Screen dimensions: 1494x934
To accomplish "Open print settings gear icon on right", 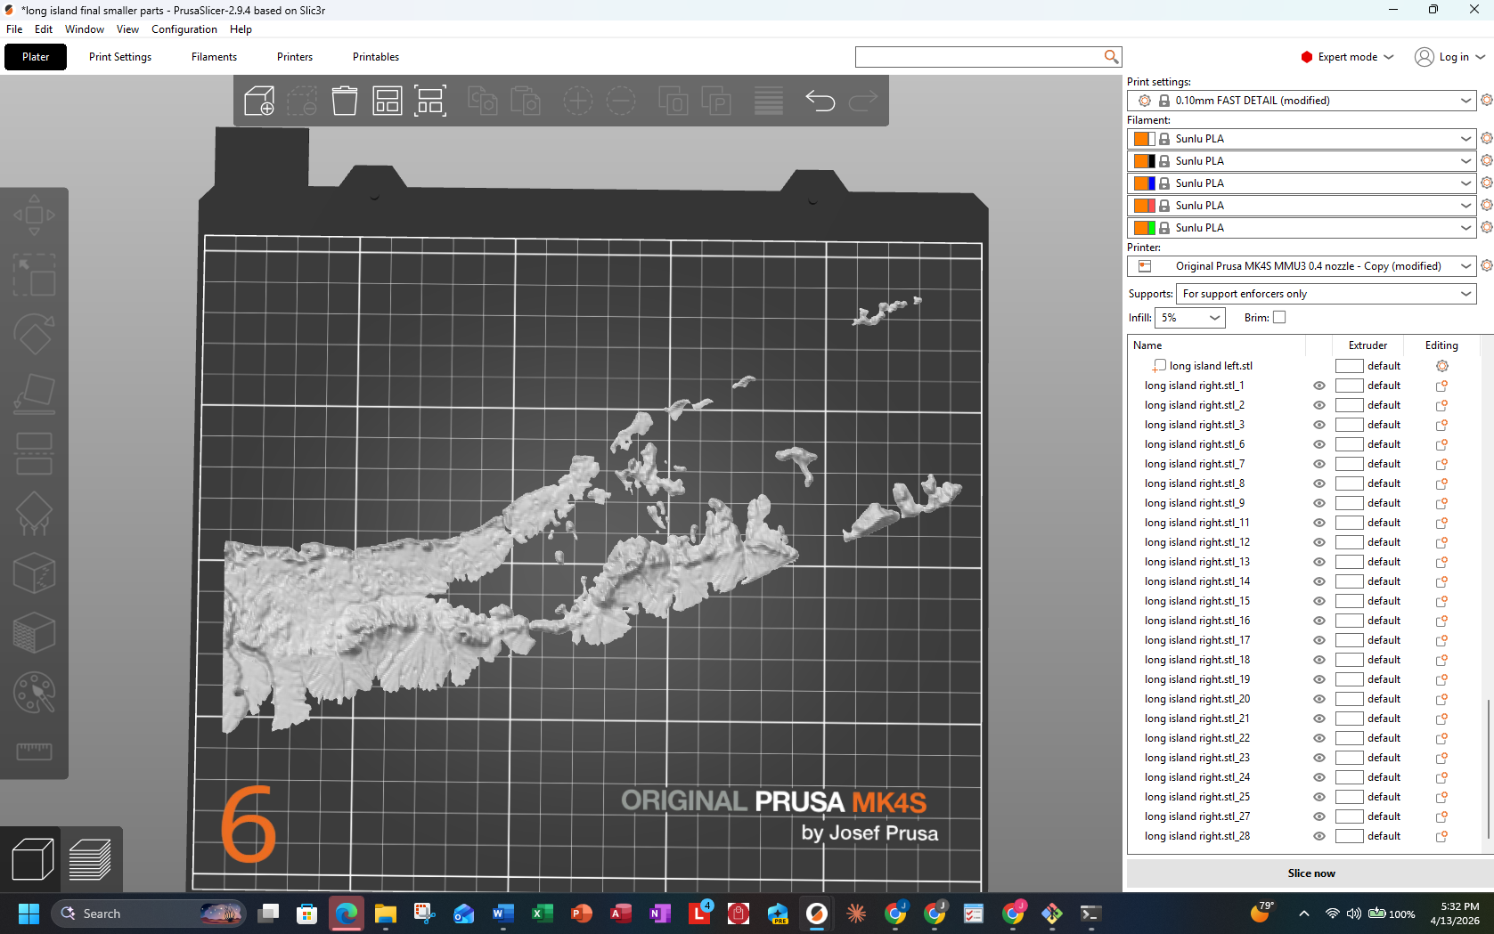I will tap(1486, 100).
